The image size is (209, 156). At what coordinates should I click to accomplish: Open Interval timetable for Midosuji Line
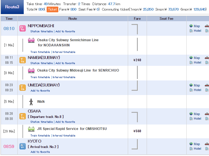point(64,77)
